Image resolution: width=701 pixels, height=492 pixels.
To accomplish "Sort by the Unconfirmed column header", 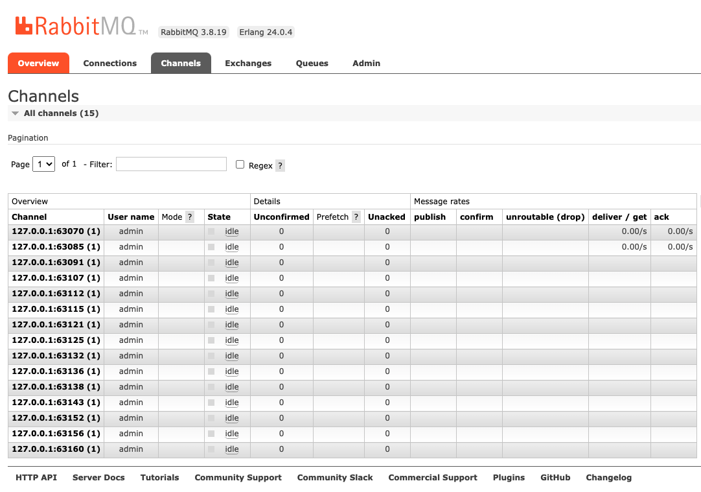I will click(x=281, y=217).
